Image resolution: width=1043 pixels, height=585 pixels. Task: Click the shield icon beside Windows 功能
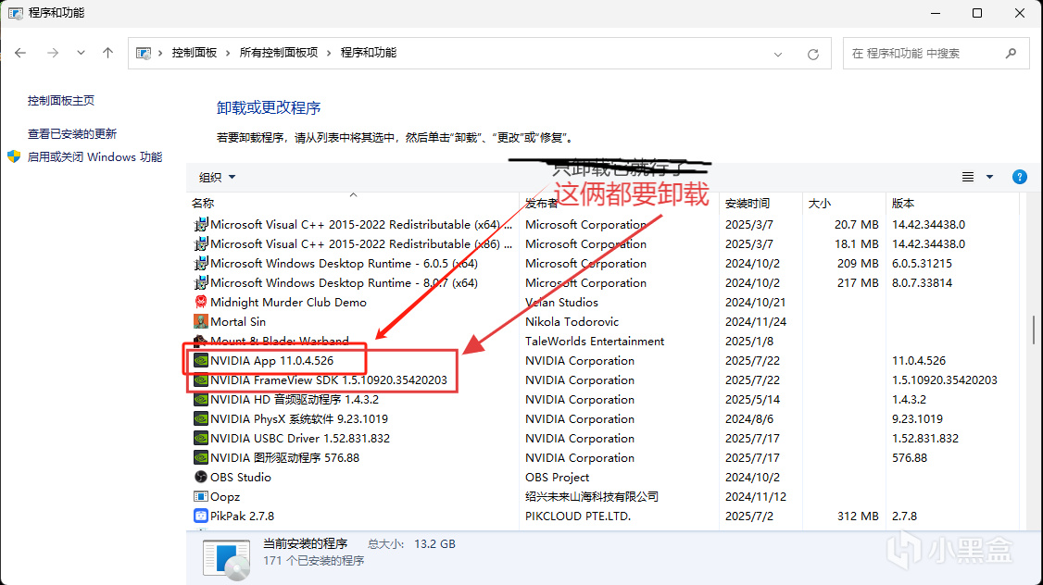point(14,156)
